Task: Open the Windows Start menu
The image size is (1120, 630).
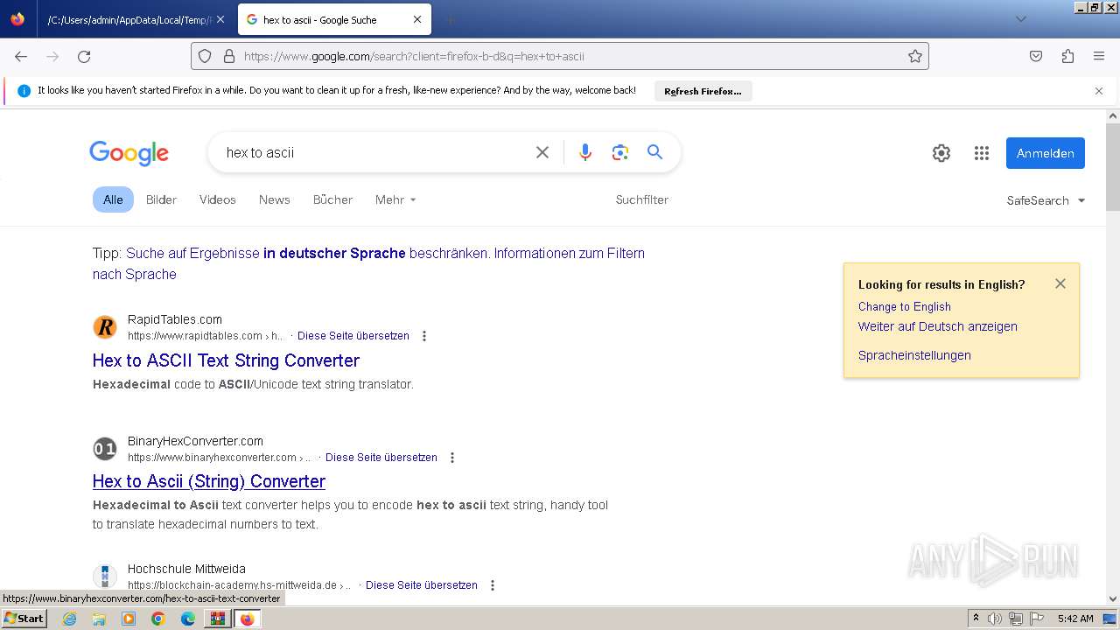Action: [x=24, y=618]
